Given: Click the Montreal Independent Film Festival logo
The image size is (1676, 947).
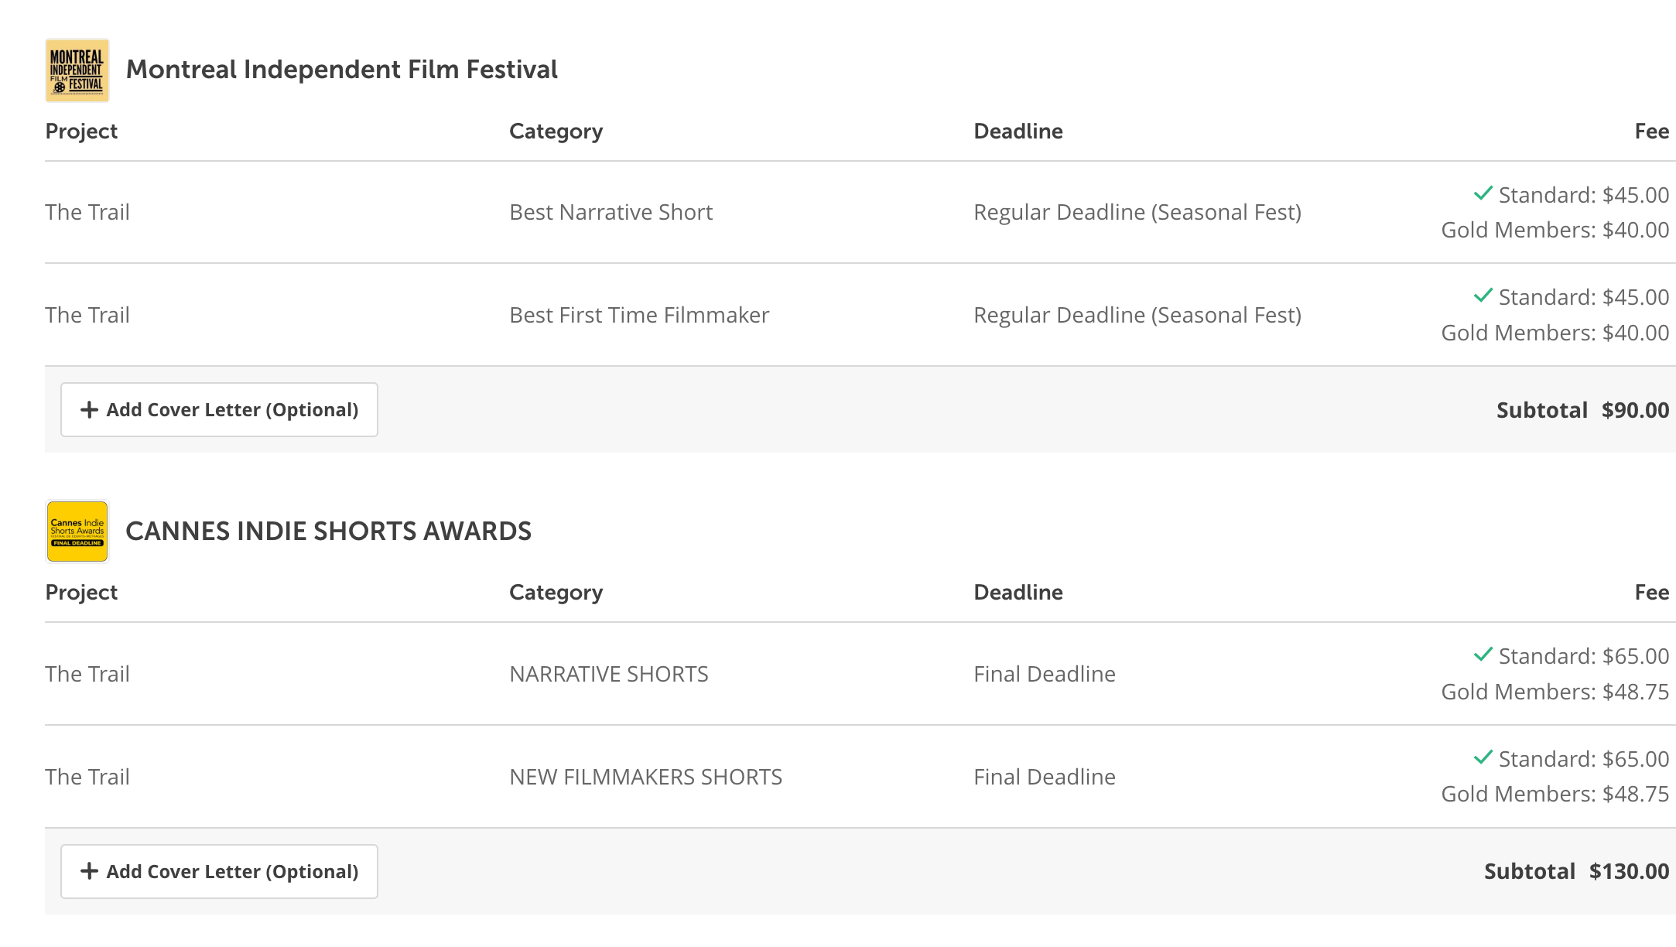Looking at the screenshot, I should (x=77, y=70).
